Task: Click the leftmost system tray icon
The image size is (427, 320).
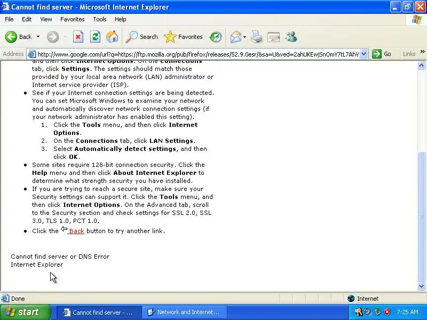Action: point(358,312)
